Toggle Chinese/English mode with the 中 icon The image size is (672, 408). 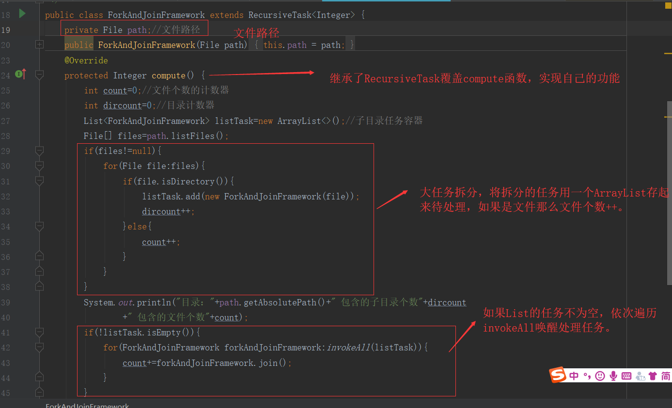coord(573,376)
